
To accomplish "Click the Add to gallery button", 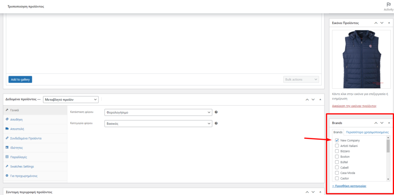I will pyautogui.click(x=20, y=79).
